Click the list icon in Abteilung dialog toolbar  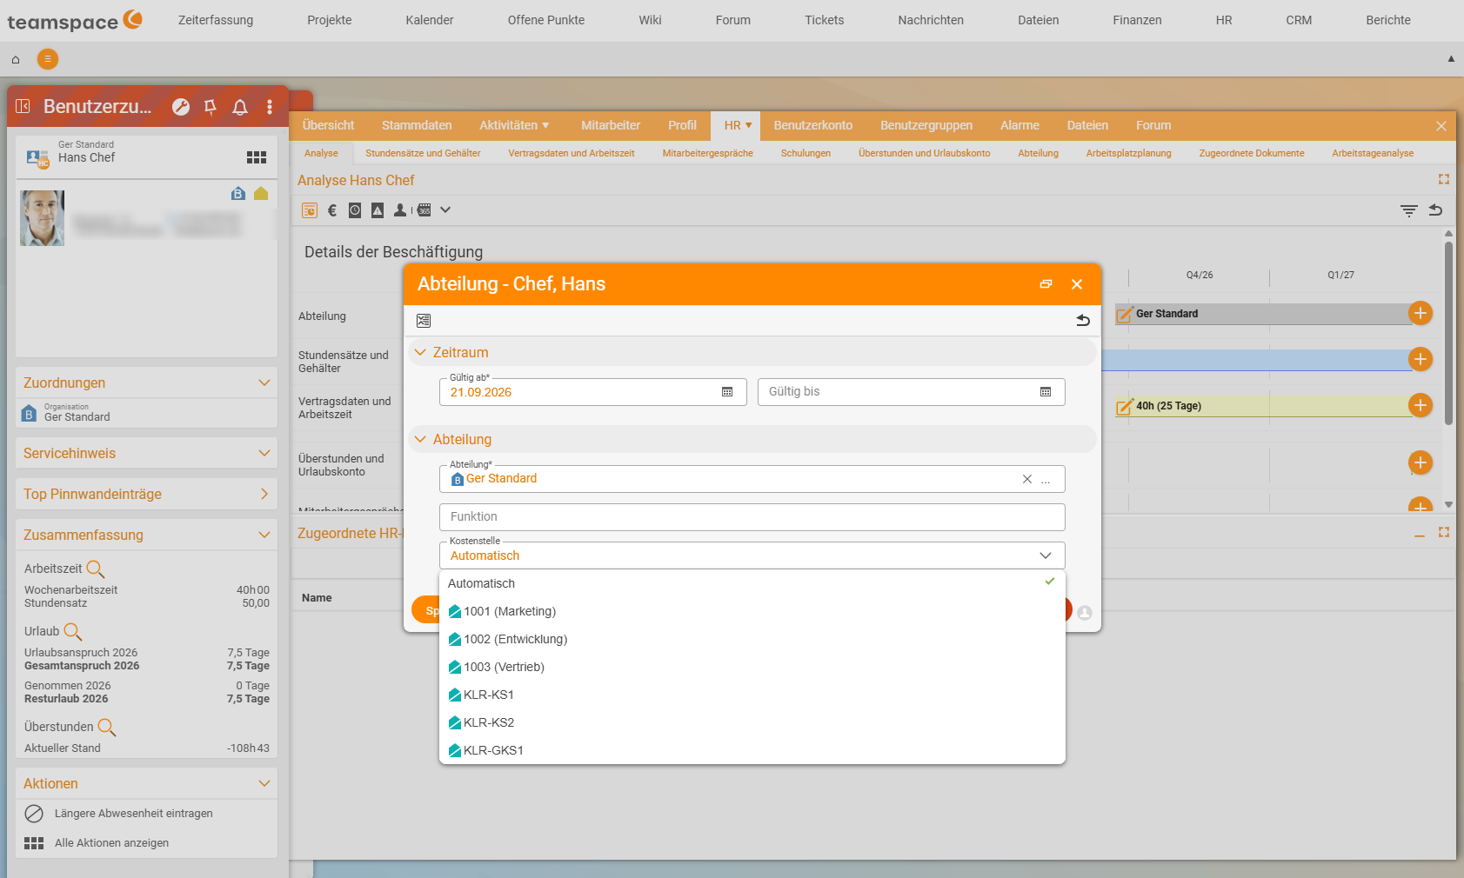pyautogui.click(x=424, y=321)
